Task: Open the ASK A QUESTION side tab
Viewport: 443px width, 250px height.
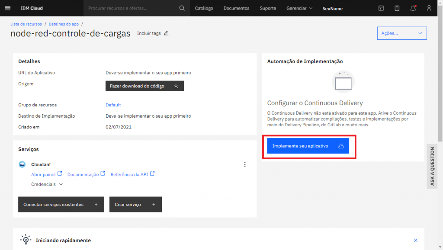Action: pyautogui.click(x=432, y=166)
